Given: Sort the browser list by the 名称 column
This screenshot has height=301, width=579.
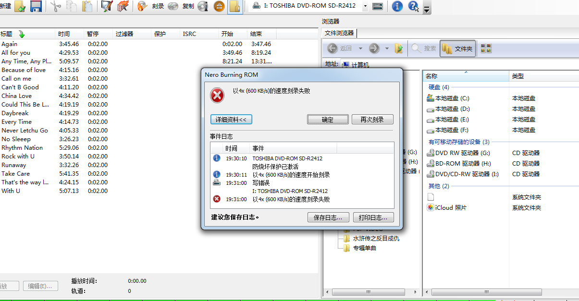Looking at the screenshot, I should [x=466, y=76].
